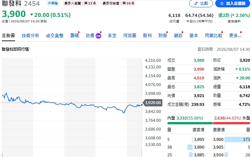The width and height of the screenshot is (252, 157).
Task: Click the 半導體 industry tag
Action: click(x=53, y=3)
